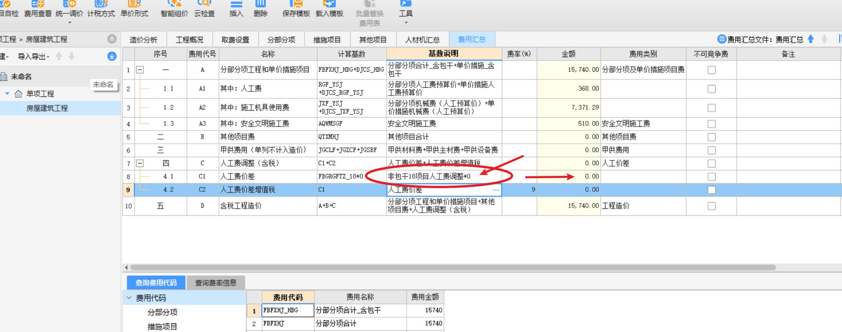Select the 费用汇总 tab
Screen dimensions: 842x332
coord(472,39)
